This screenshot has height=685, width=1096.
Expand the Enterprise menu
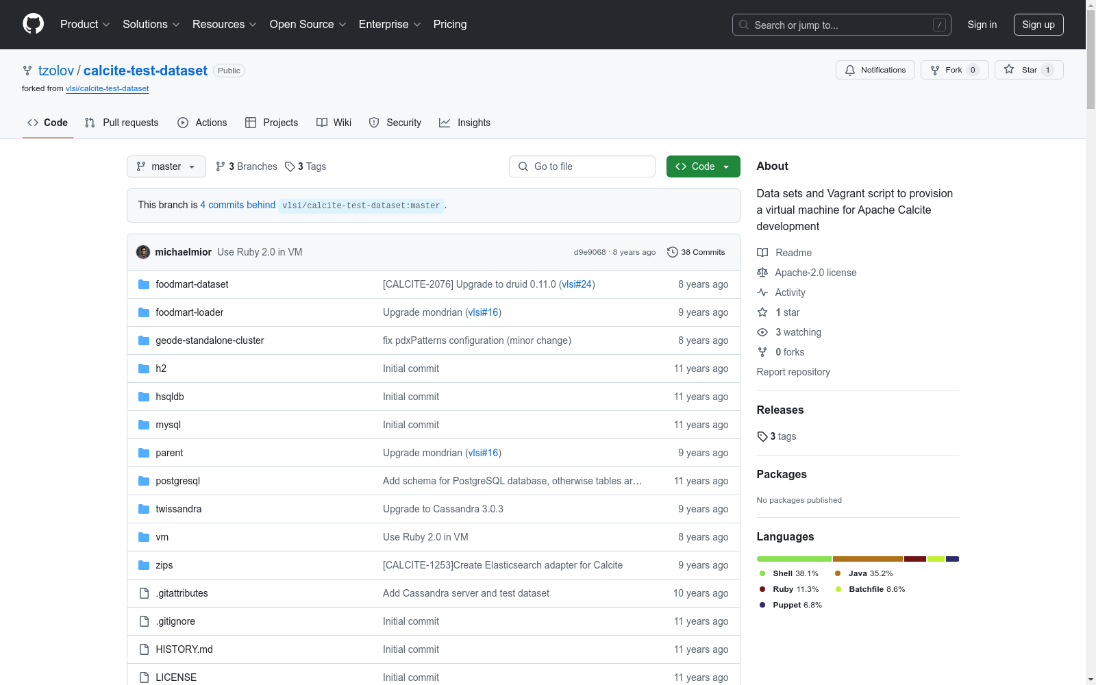click(x=390, y=25)
